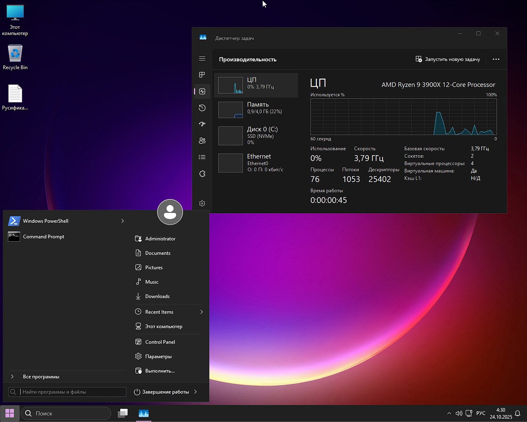
Task: Expand Windows PowerShell submenu arrow
Action: [x=122, y=221]
